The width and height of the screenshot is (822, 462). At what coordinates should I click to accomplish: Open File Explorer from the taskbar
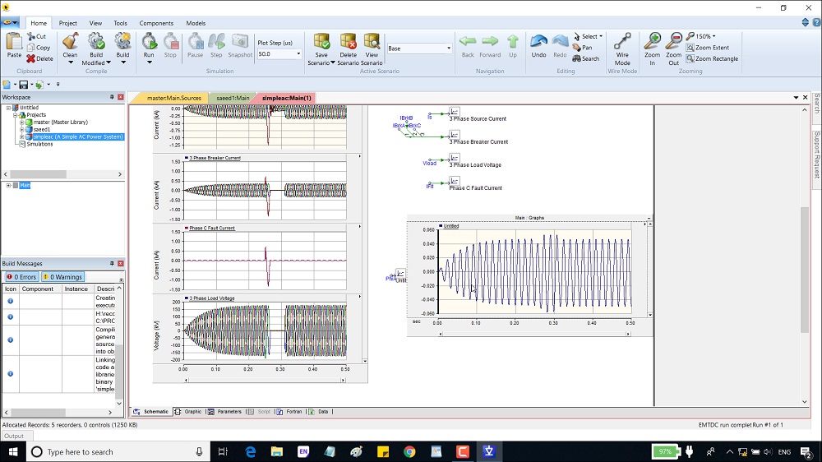click(277, 451)
